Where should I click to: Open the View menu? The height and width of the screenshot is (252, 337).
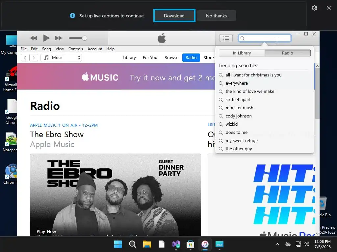click(x=60, y=49)
